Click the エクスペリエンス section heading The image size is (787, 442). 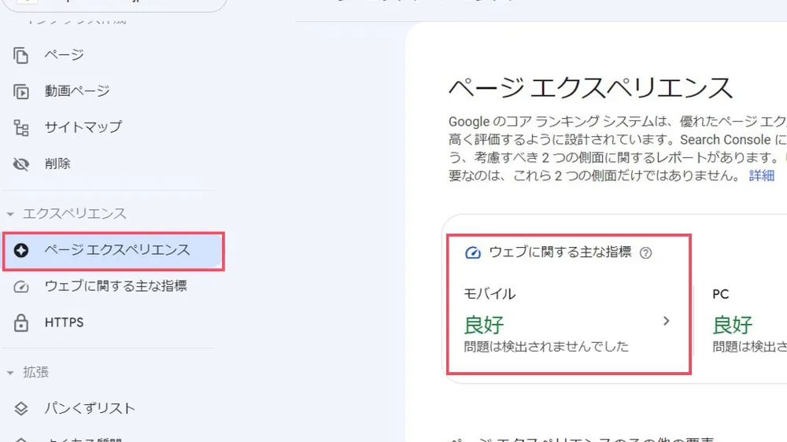click(x=74, y=214)
